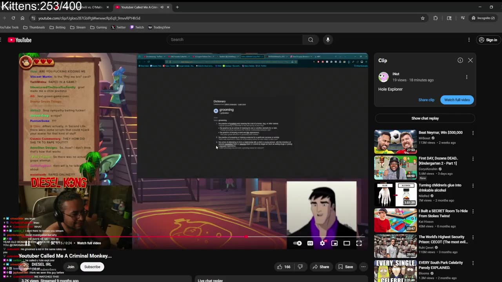The image size is (502, 282).
Task: Toggle autoplay switch in player
Action: coord(298,243)
